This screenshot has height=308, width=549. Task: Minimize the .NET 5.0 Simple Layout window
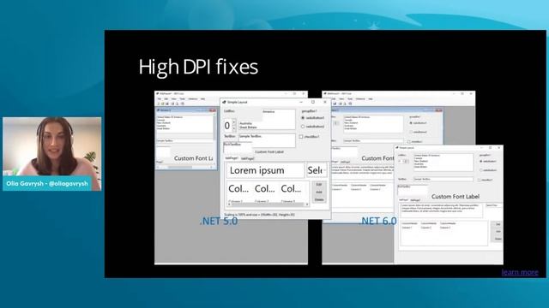[301, 102]
